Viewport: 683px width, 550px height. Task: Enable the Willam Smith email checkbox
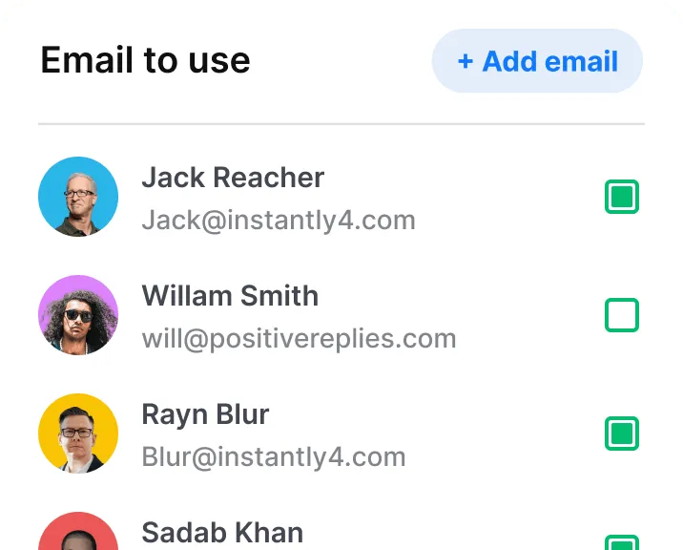pos(622,315)
